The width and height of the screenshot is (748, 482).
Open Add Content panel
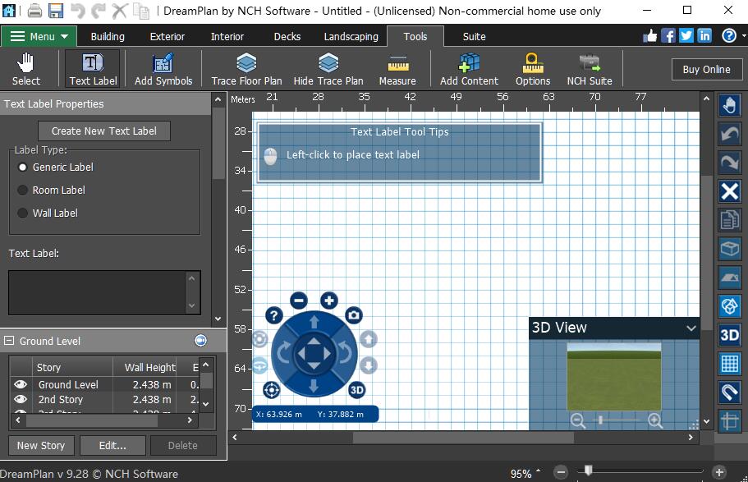(469, 69)
